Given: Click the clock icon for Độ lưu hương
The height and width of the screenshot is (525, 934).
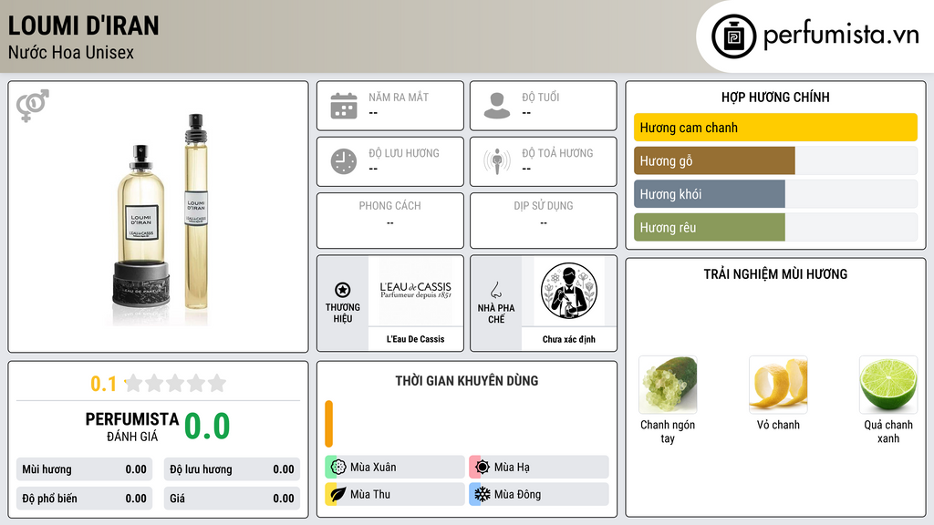Looking at the screenshot, I should coord(344,161).
